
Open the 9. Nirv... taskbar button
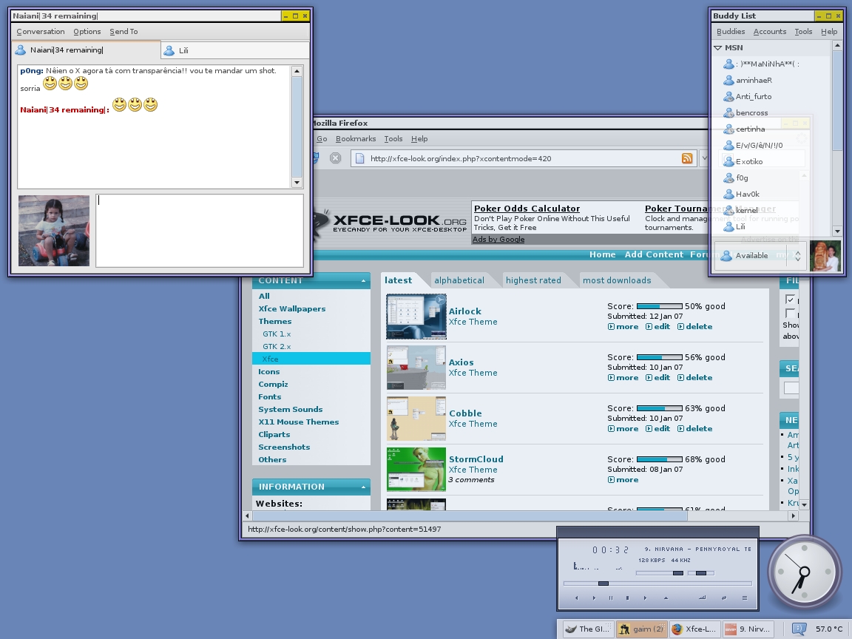[x=748, y=629]
